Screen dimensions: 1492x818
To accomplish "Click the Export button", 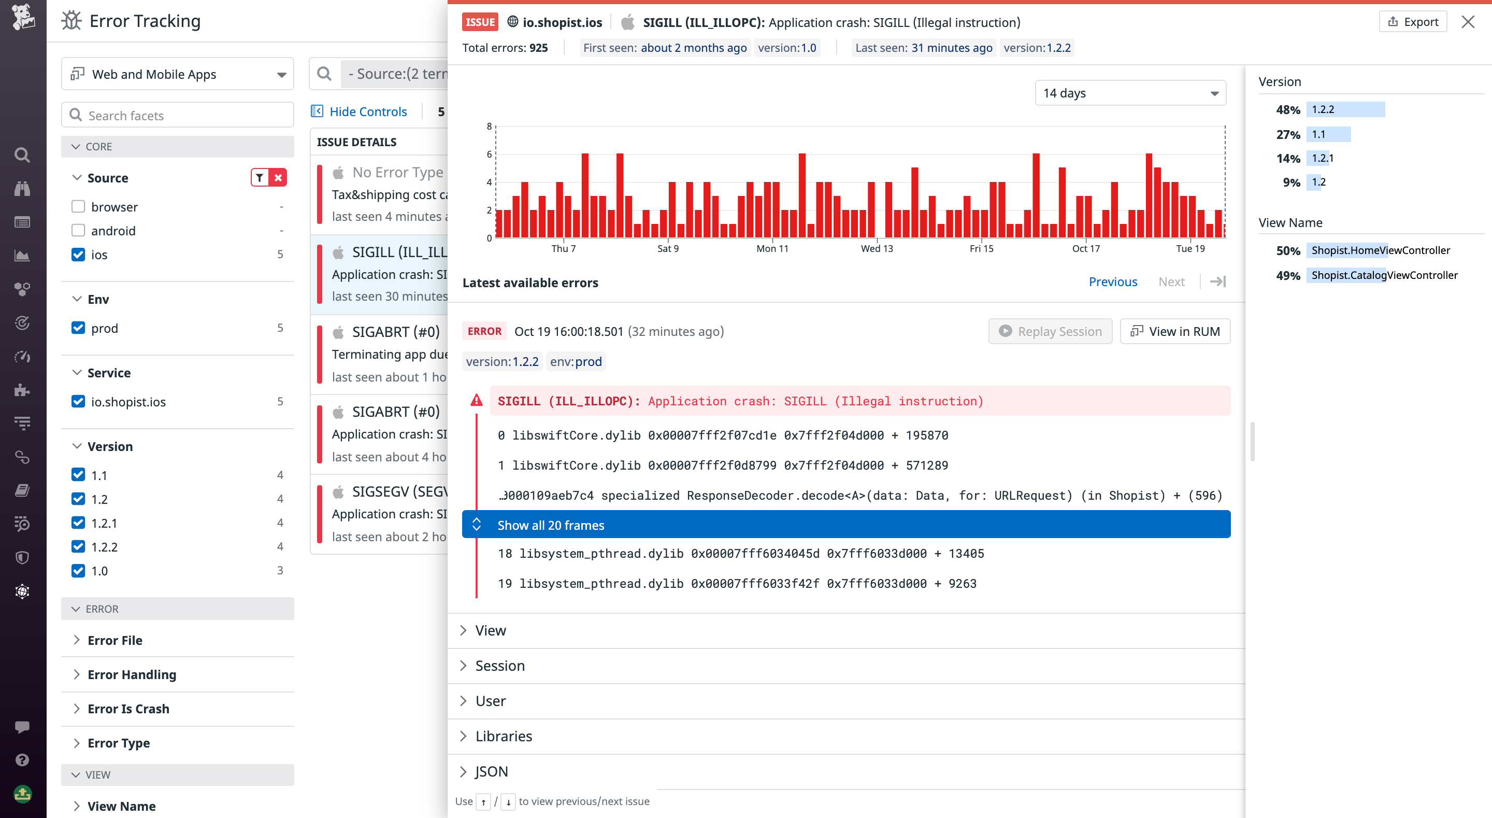I will [1413, 21].
